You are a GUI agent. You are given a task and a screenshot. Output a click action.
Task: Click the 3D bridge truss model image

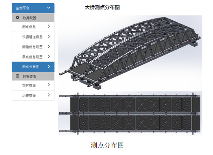(x=130, y=53)
